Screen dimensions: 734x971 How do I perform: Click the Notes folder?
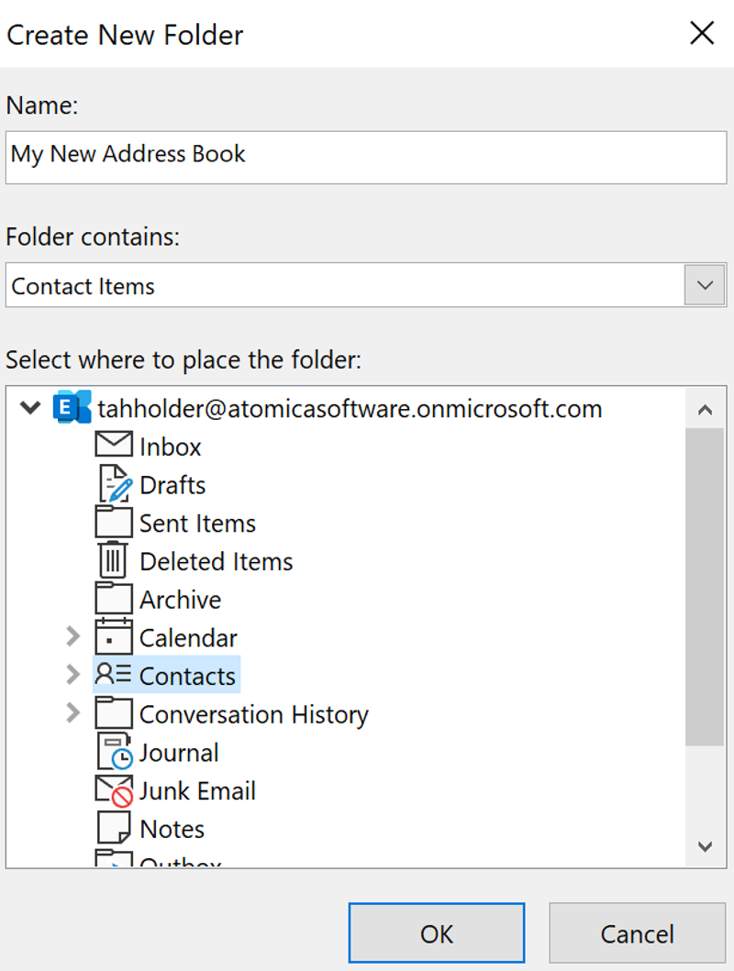[172, 828]
